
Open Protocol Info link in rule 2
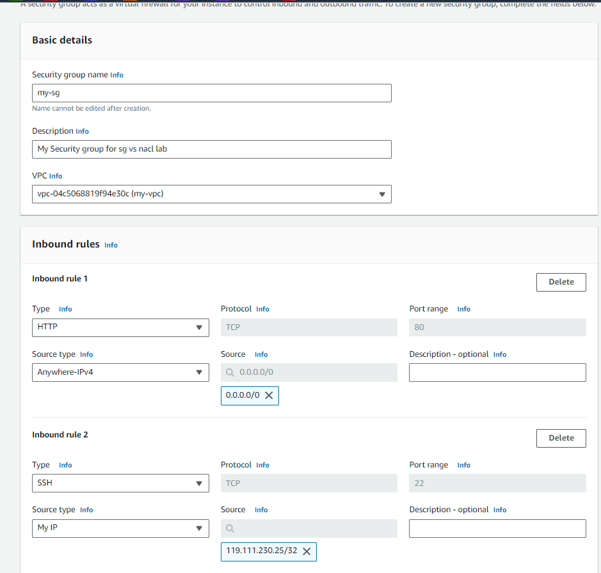[262, 465]
